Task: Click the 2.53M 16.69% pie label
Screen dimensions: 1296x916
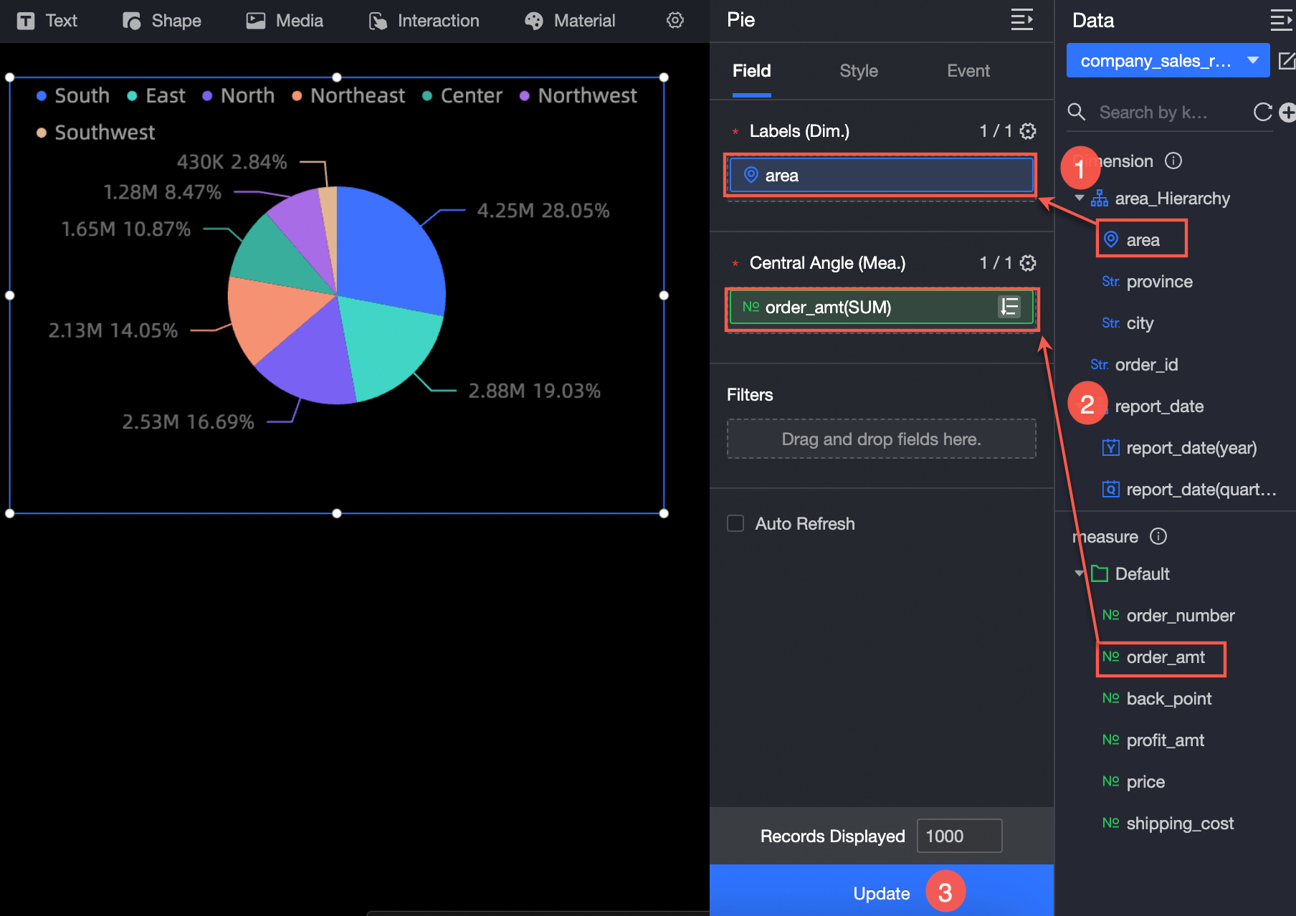Action: click(188, 421)
